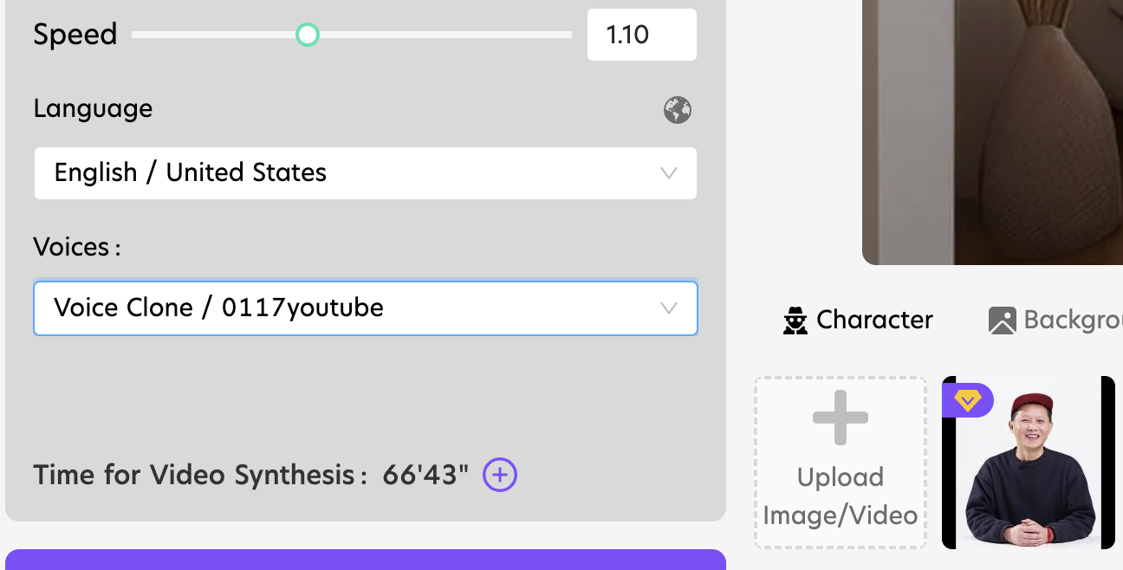Expand the Voices dropdown chevron arrow
The image size is (1123, 570).
point(669,308)
